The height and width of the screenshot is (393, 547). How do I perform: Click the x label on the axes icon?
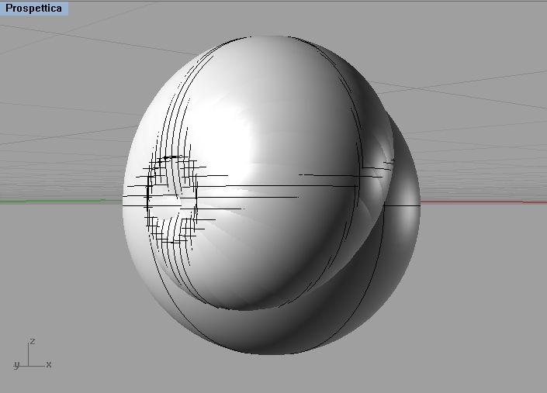coord(49,364)
